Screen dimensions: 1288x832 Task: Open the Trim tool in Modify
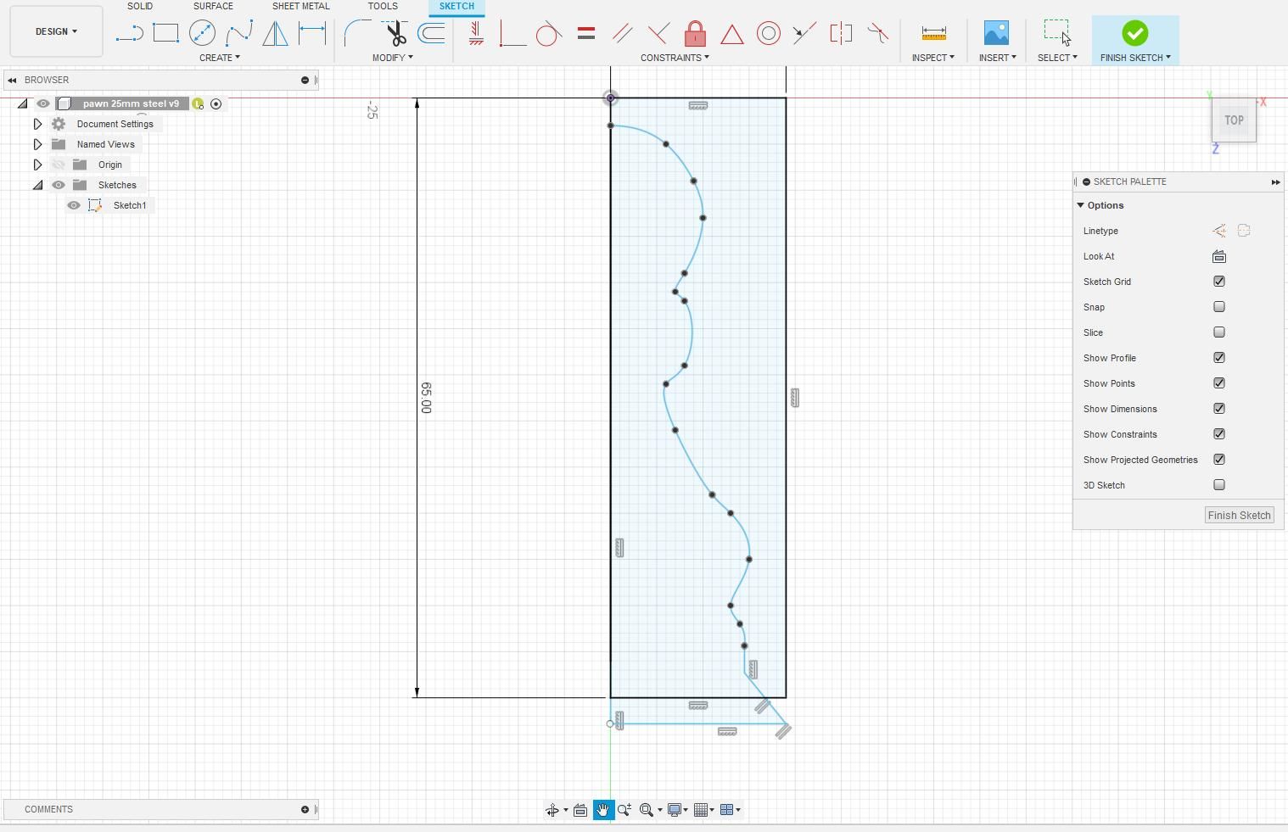395,33
